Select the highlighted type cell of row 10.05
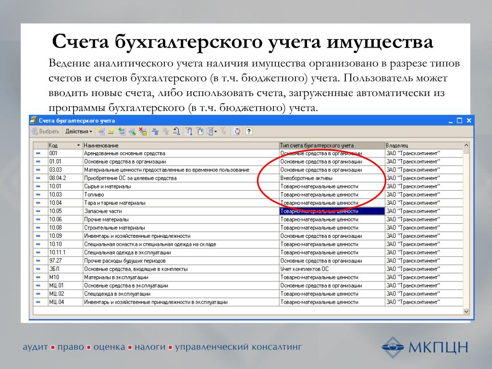Image resolution: width=492 pixels, height=369 pixels. [332, 211]
